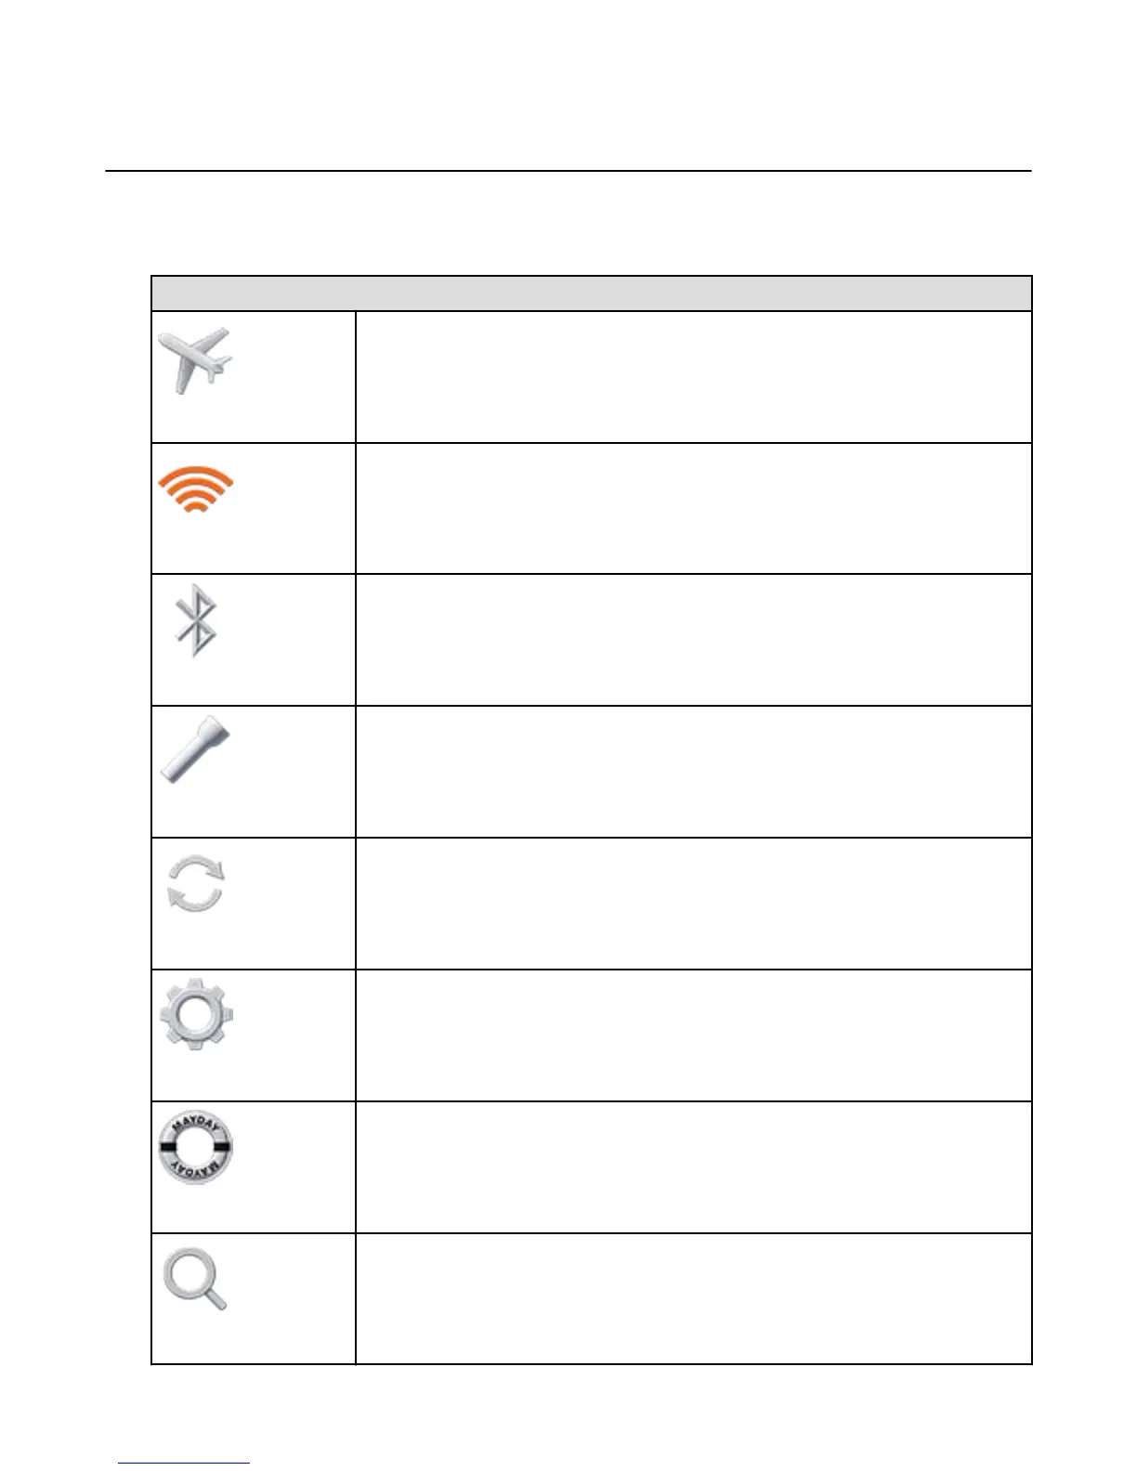Click the description cell beside the gear icon
Screen dimensions: 1137x1471
point(693,1035)
